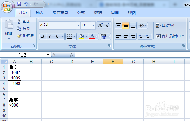The width and height of the screenshot is (190, 121).
Task: Align text to the bottom of cell
Action: pos(133,26)
